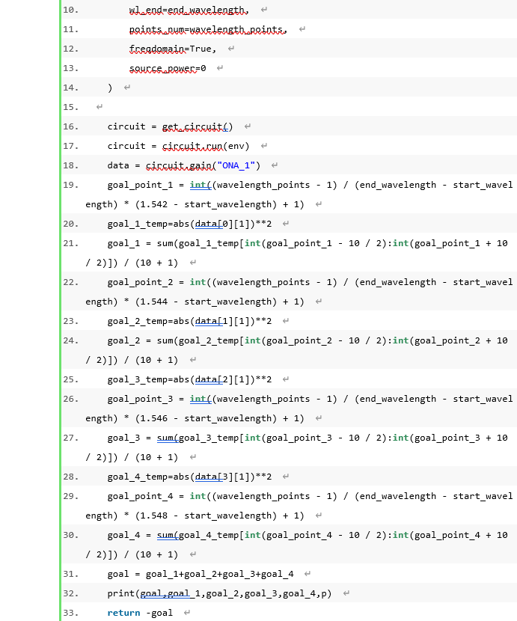Screen dimensions: 517x621
Task: Click 'freqdomain=True,' text
Action: (x=173, y=49)
